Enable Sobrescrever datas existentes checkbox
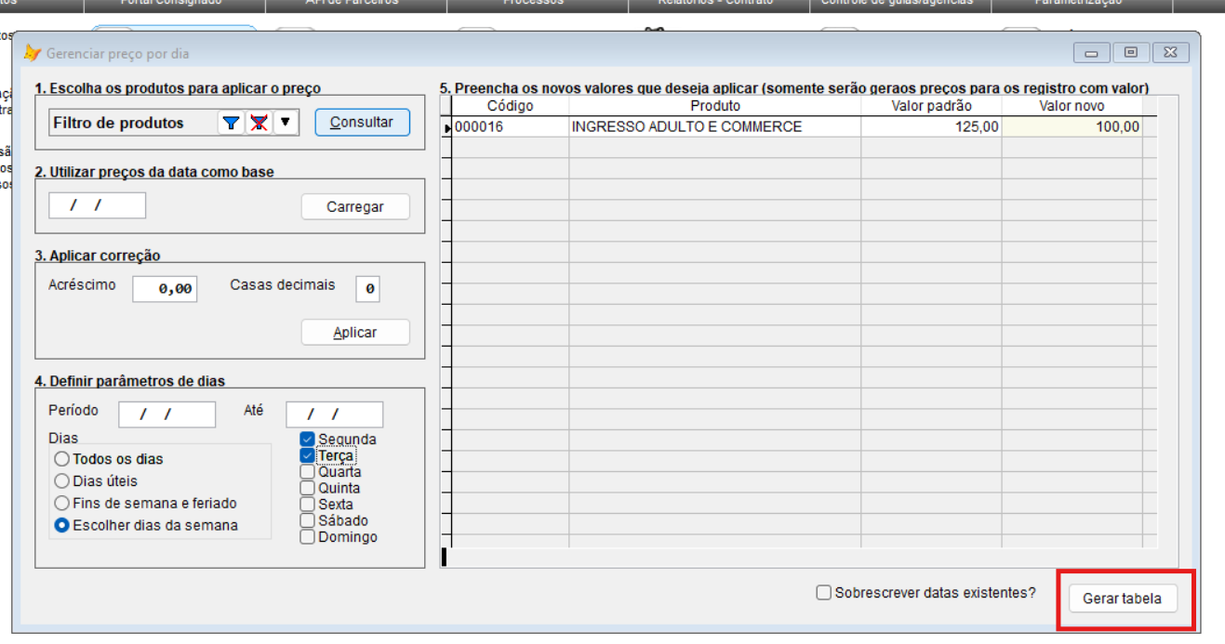The width and height of the screenshot is (1225, 644). click(x=823, y=593)
